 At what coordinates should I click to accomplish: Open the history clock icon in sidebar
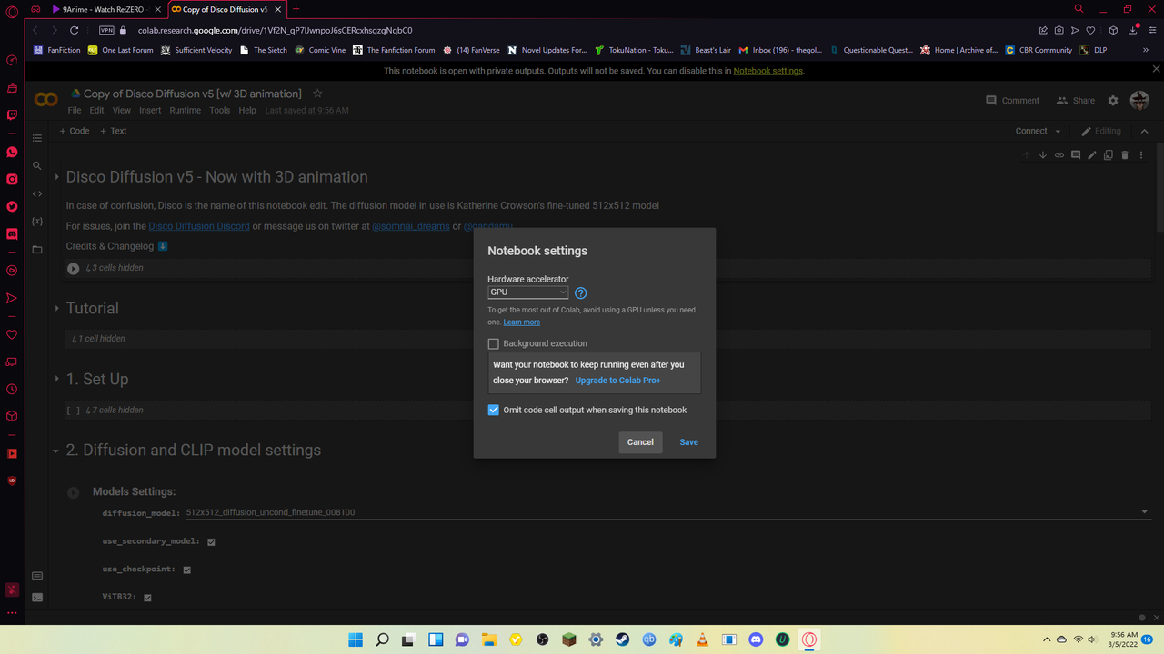(12, 389)
